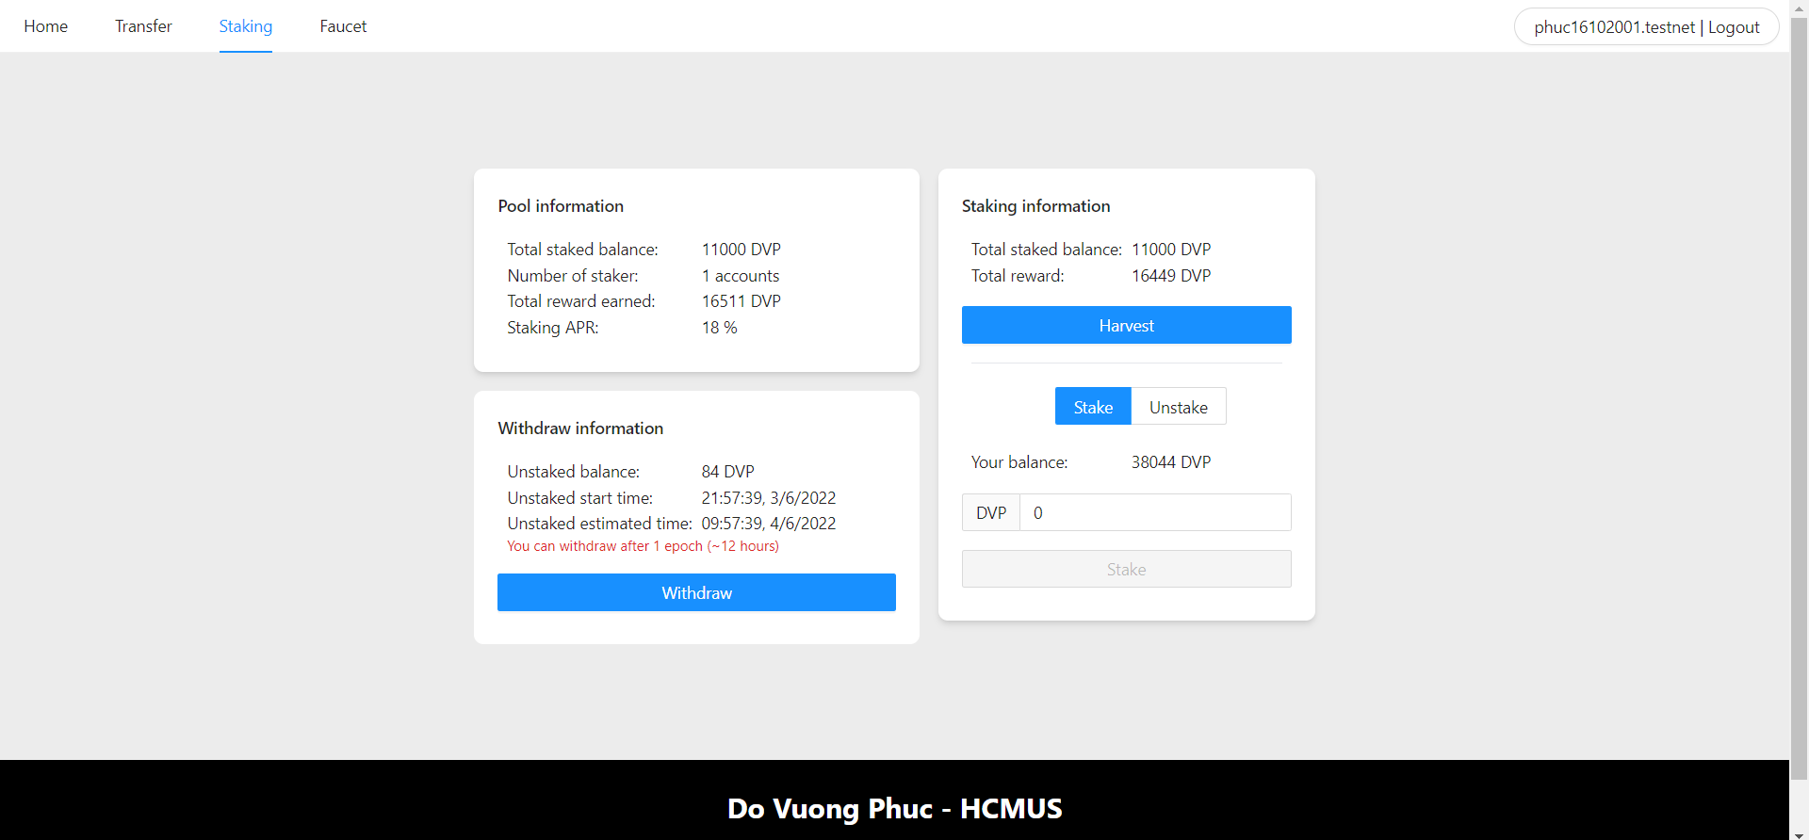Click Logout next to phuc16102001.testnet

tap(1734, 26)
